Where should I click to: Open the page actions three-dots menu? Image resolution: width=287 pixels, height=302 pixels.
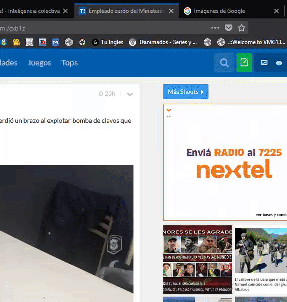tap(215, 28)
